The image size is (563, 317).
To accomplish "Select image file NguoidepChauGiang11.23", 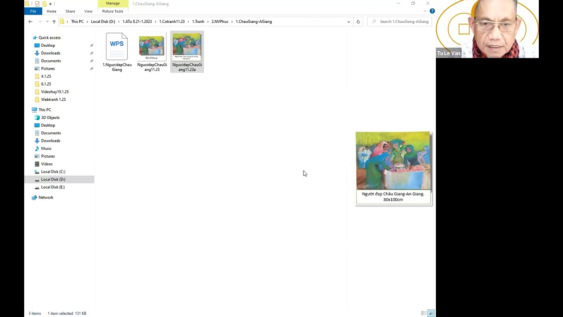I will 152,52.
